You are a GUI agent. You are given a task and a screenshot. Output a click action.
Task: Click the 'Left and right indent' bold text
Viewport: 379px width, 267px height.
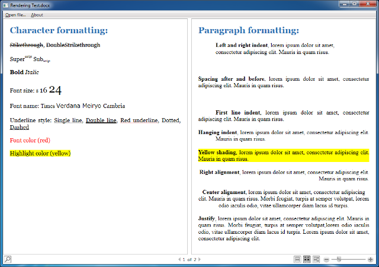point(242,45)
